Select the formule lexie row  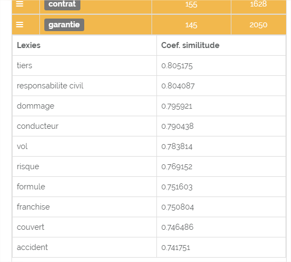[149, 187]
